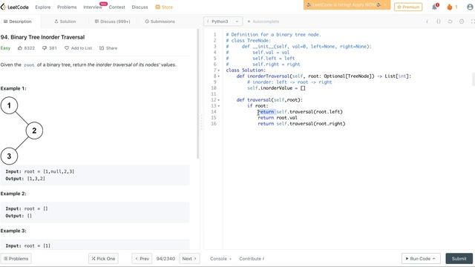
Task: Open the Store nav item
Action: (x=164, y=7)
